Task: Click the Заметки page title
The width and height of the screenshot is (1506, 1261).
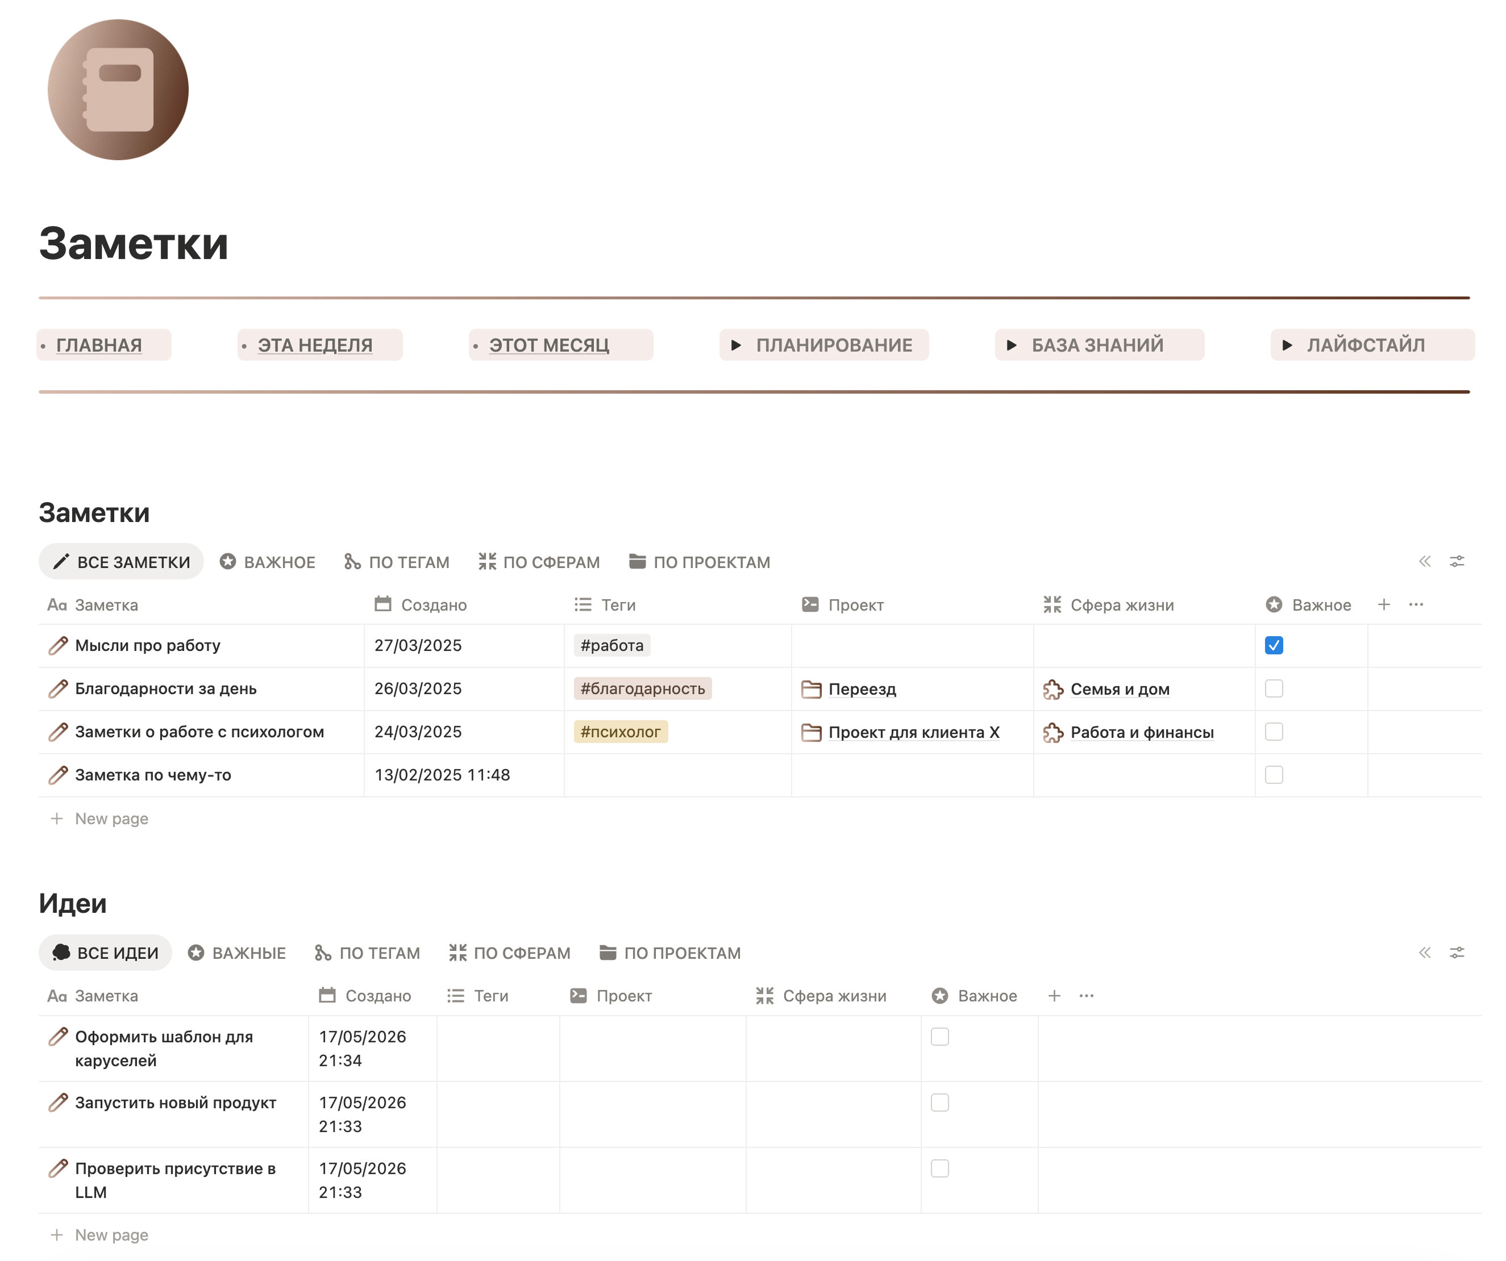Action: [x=134, y=243]
